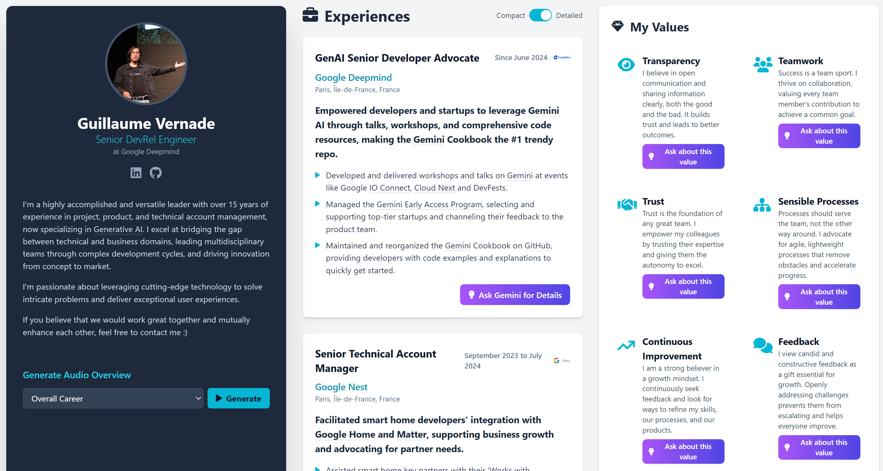This screenshot has width=883, height=471.
Task: Click the Continuous Improvement chart icon
Action: [x=626, y=345]
